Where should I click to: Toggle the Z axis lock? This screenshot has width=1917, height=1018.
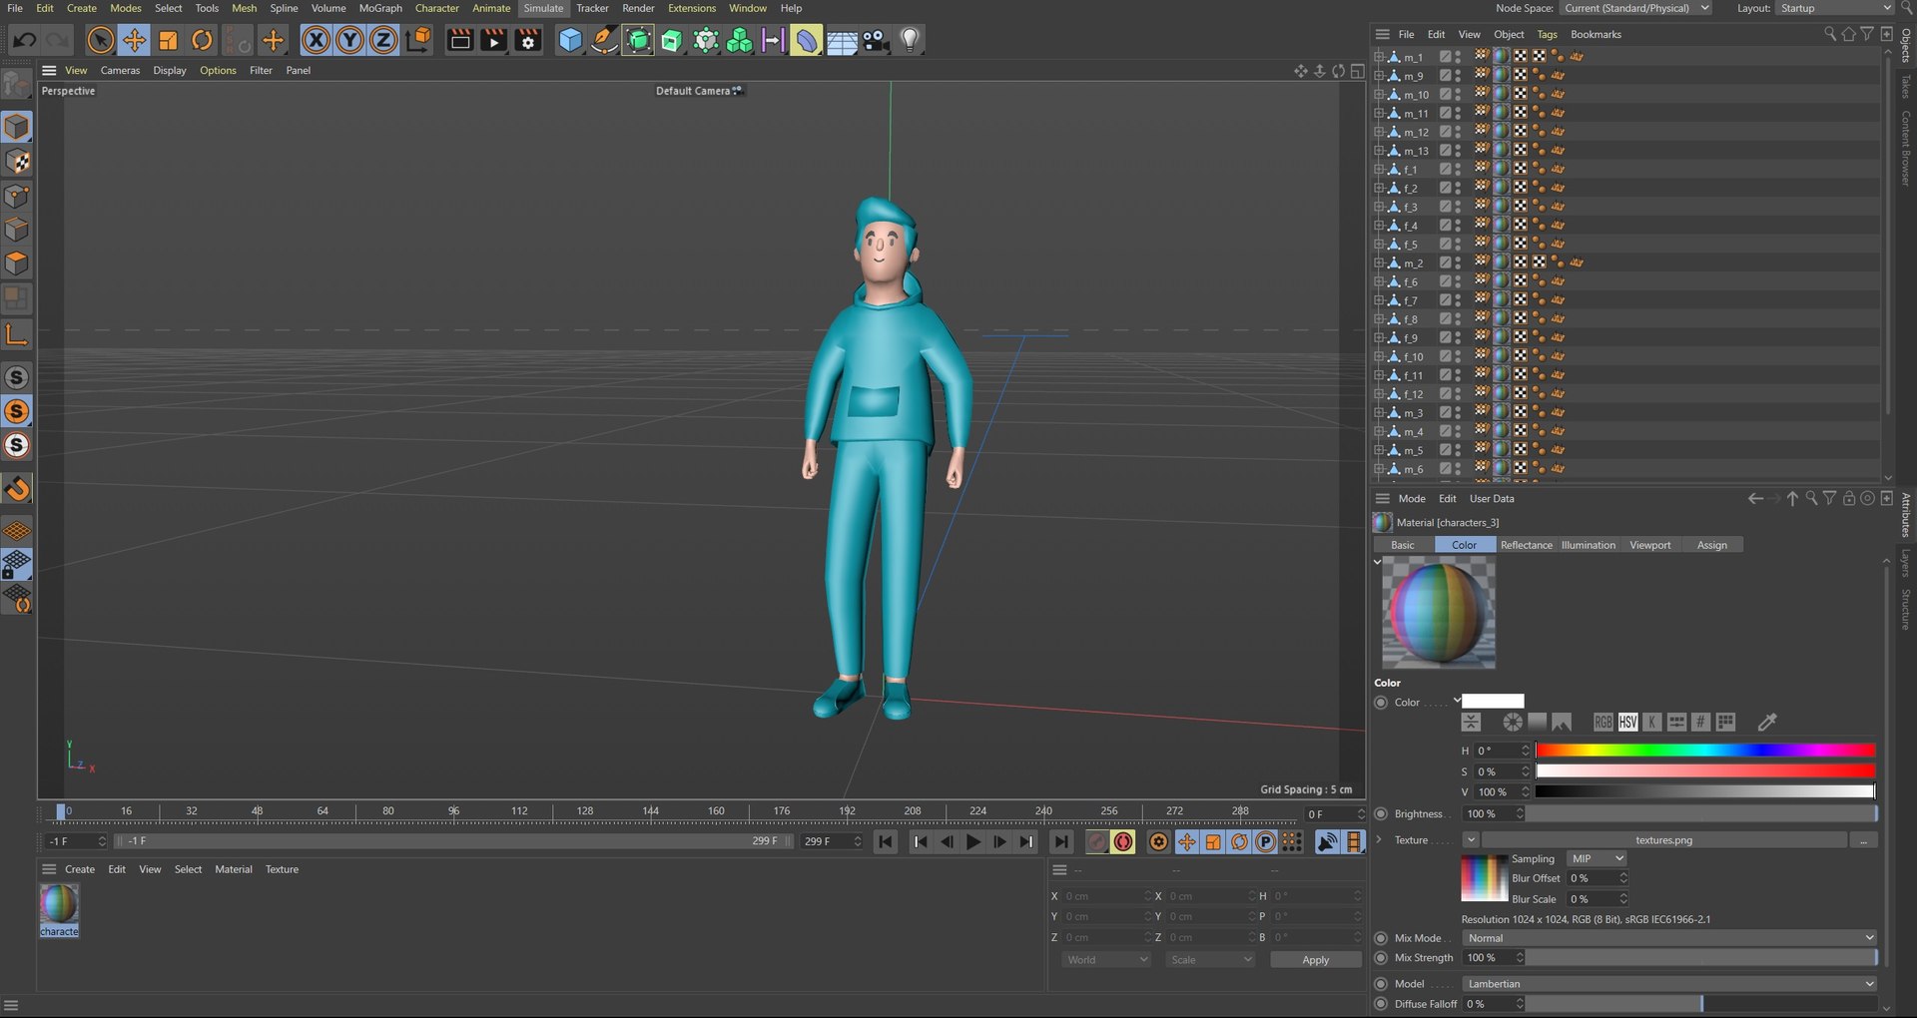click(383, 41)
